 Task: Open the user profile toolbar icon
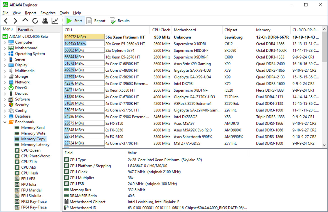45,21
